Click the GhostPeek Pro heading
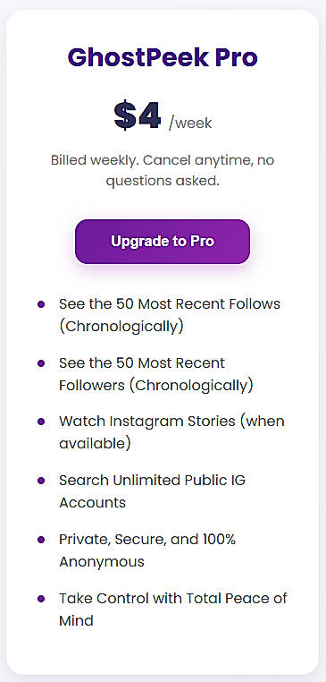 163,58
